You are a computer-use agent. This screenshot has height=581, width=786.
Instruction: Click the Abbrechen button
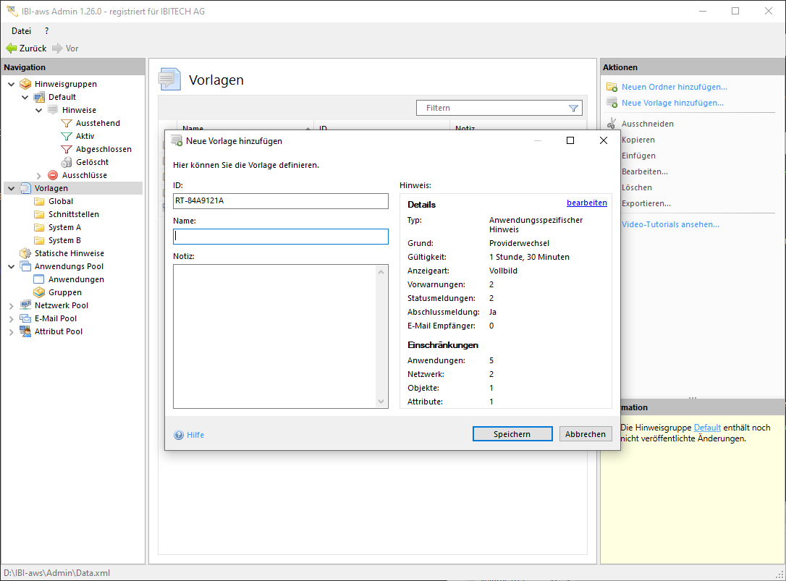(585, 434)
